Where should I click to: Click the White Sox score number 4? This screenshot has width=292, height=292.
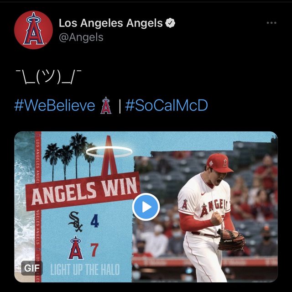point(94,221)
